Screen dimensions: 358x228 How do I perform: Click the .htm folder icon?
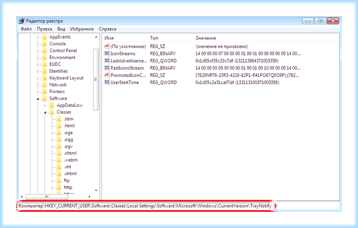point(59,119)
